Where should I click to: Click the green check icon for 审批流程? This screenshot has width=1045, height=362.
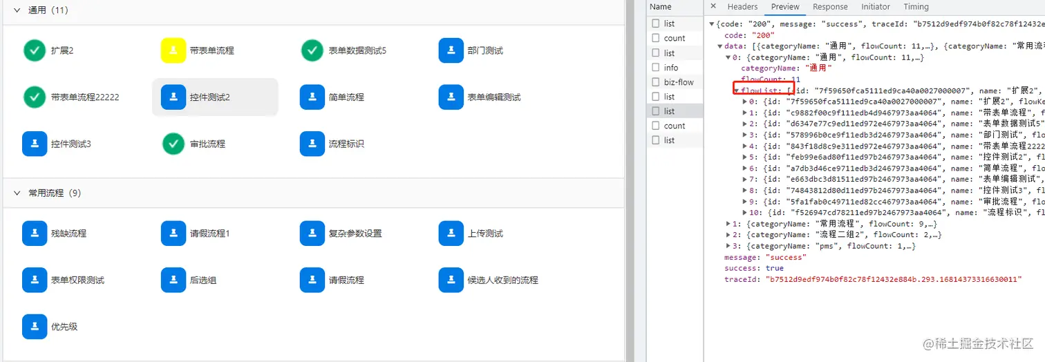pos(173,144)
